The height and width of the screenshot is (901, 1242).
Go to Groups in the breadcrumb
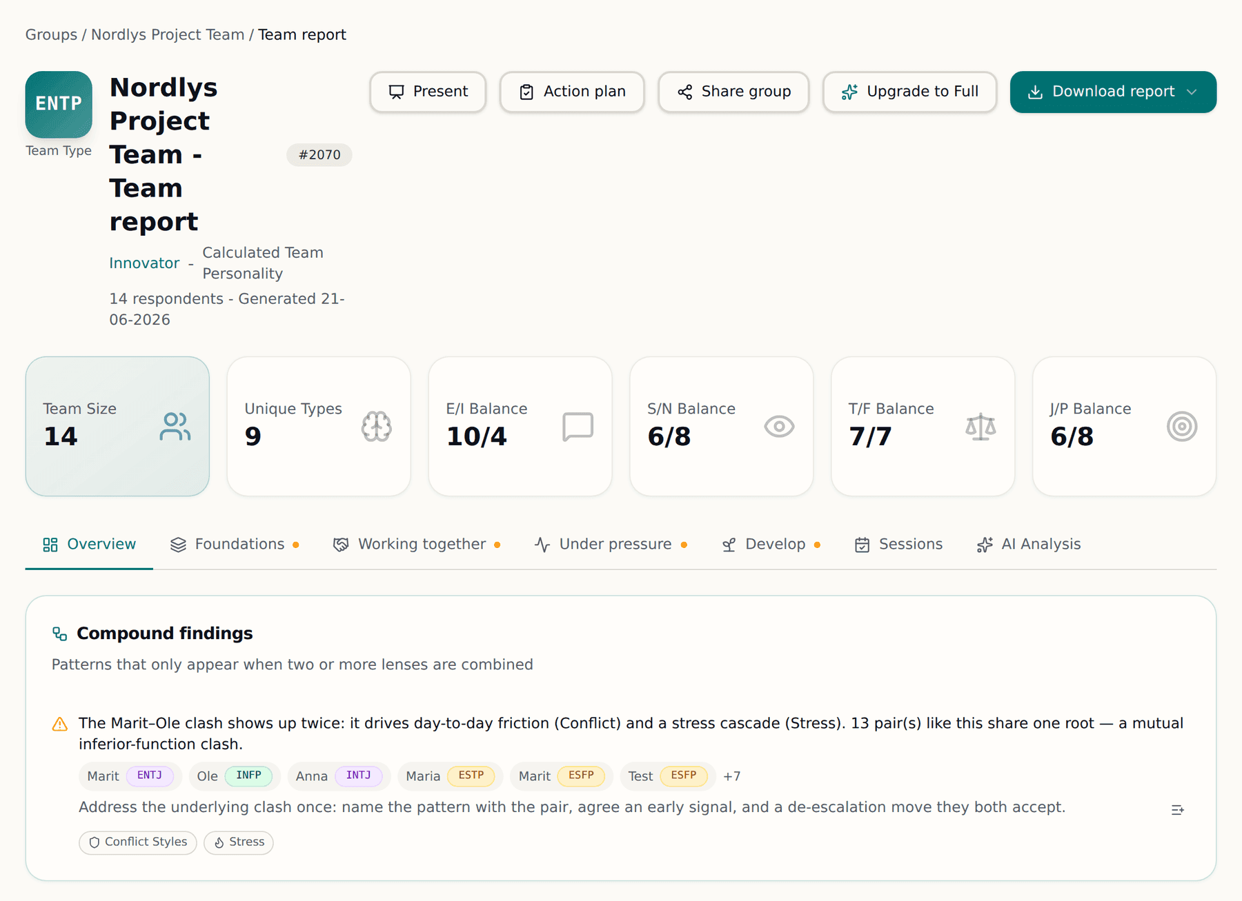tap(51, 34)
